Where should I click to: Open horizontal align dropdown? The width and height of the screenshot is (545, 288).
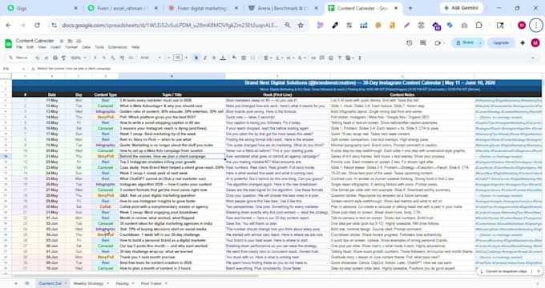267,58
